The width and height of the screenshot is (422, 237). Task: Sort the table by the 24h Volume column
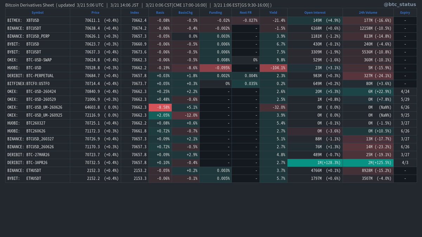[x=368, y=12]
